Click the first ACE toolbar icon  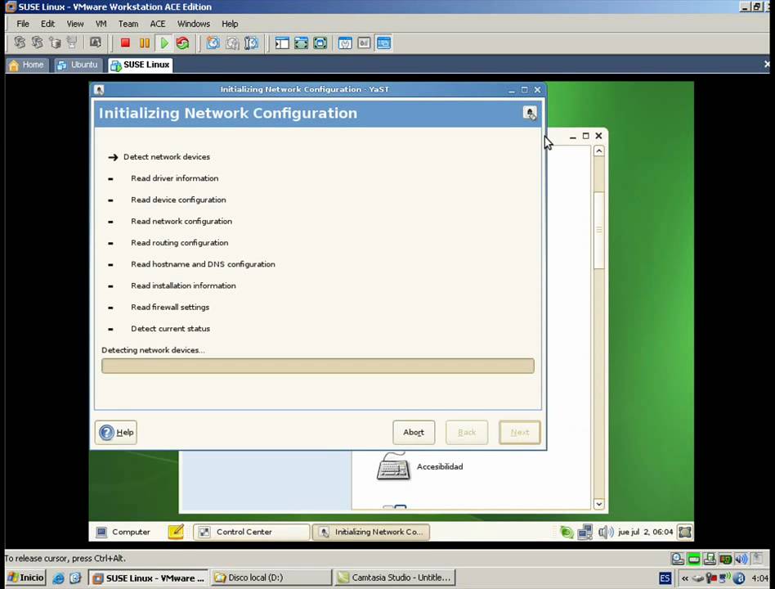20,43
